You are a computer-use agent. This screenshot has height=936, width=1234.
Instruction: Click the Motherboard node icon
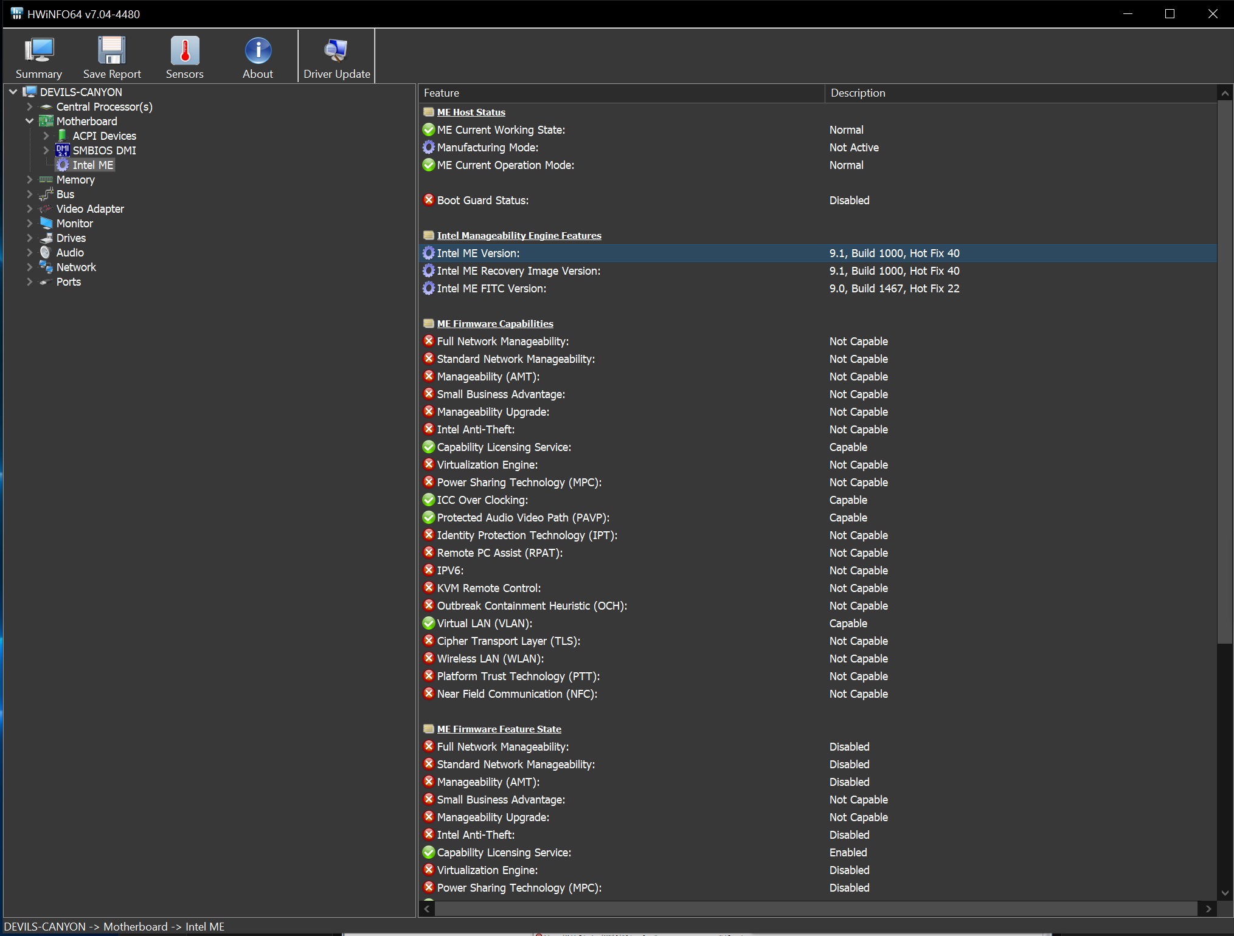pyautogui.click(x=46, y=121)
